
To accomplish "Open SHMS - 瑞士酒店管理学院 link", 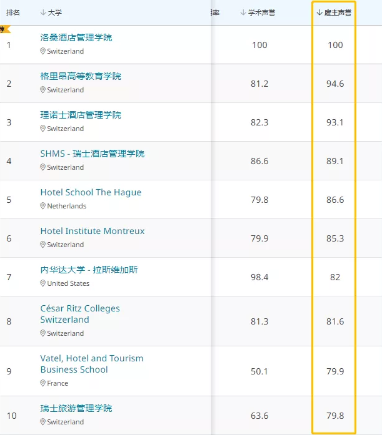I will point(93,154).
